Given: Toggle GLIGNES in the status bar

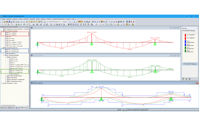Looking at the screenshot, I should [143, 110].
